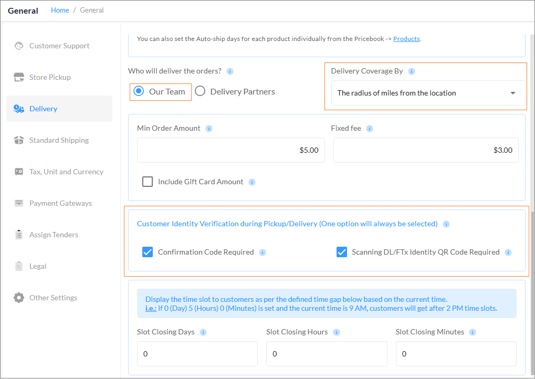
Task: Click the Slot Closing Days input field
Action: [x=197, y=354]
